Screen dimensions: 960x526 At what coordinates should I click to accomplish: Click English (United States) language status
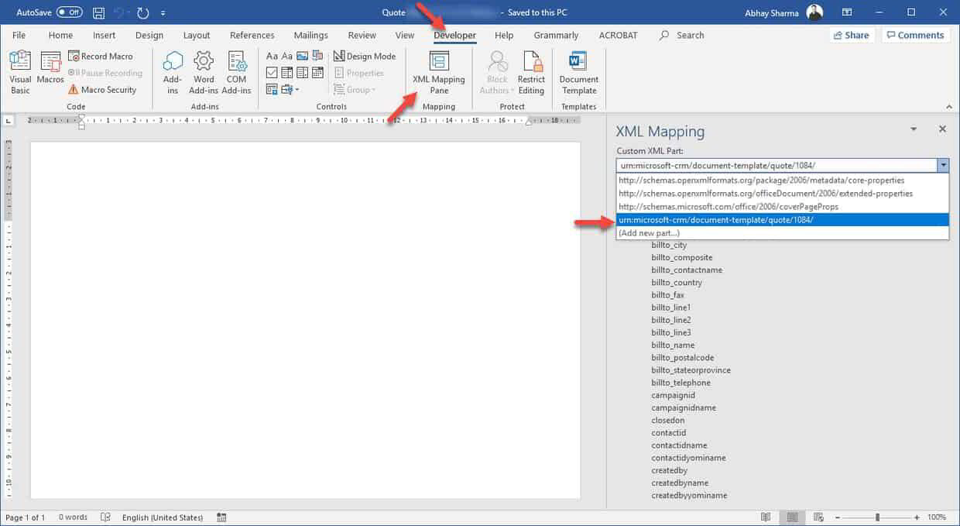[163, 517]
